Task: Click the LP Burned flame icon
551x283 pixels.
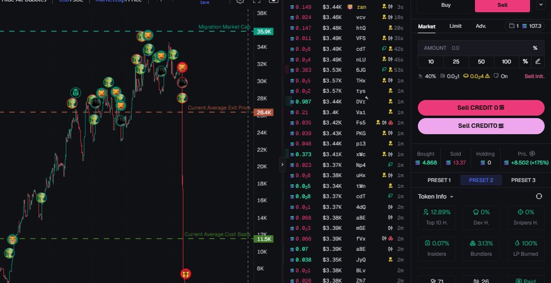Action: [517, 243]
